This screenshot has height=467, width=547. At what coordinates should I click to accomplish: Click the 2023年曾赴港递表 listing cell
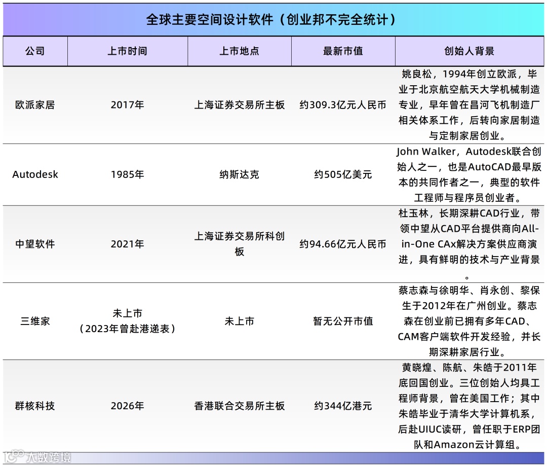tap(127, 321)
